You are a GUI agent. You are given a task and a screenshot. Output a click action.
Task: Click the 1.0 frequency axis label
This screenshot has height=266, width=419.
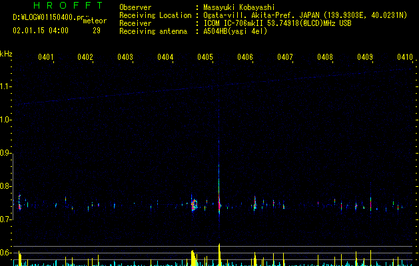5,120
